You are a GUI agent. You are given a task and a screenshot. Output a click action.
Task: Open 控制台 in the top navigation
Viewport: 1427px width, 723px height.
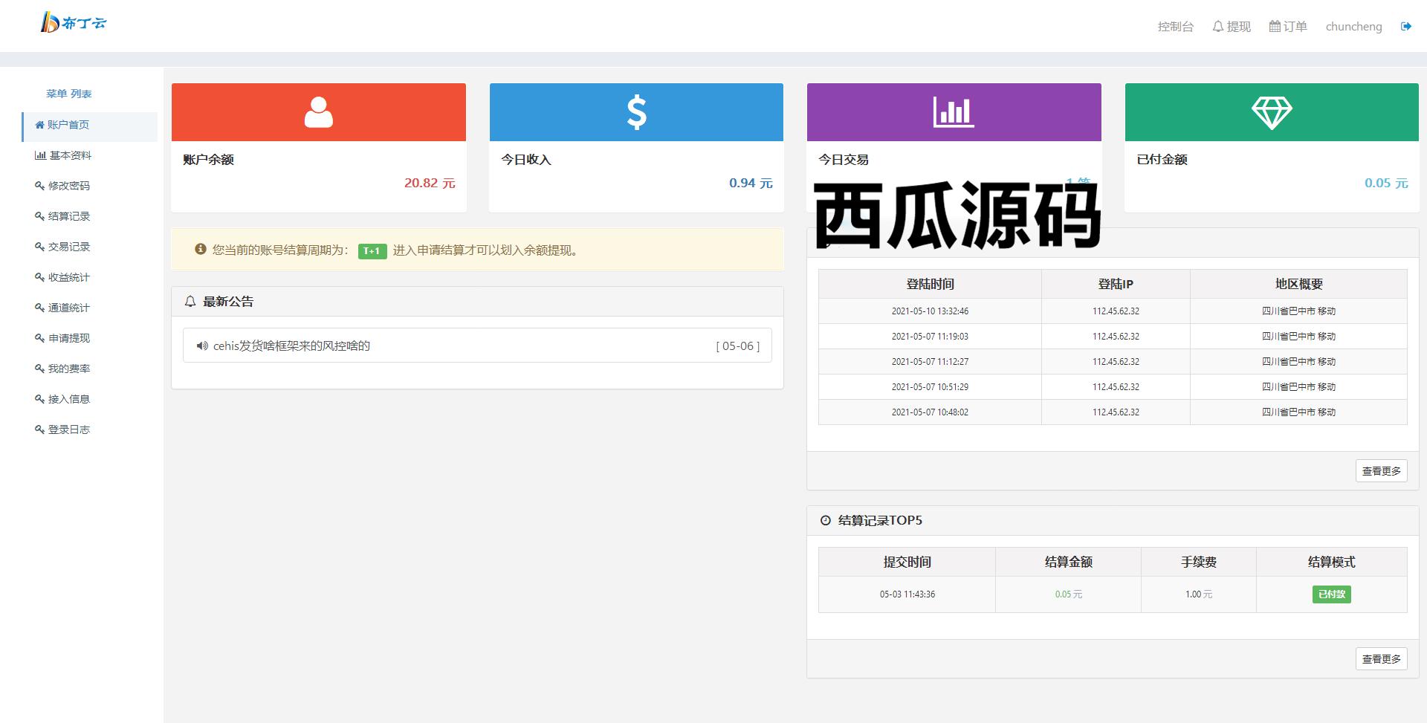tap(1175, 27)
